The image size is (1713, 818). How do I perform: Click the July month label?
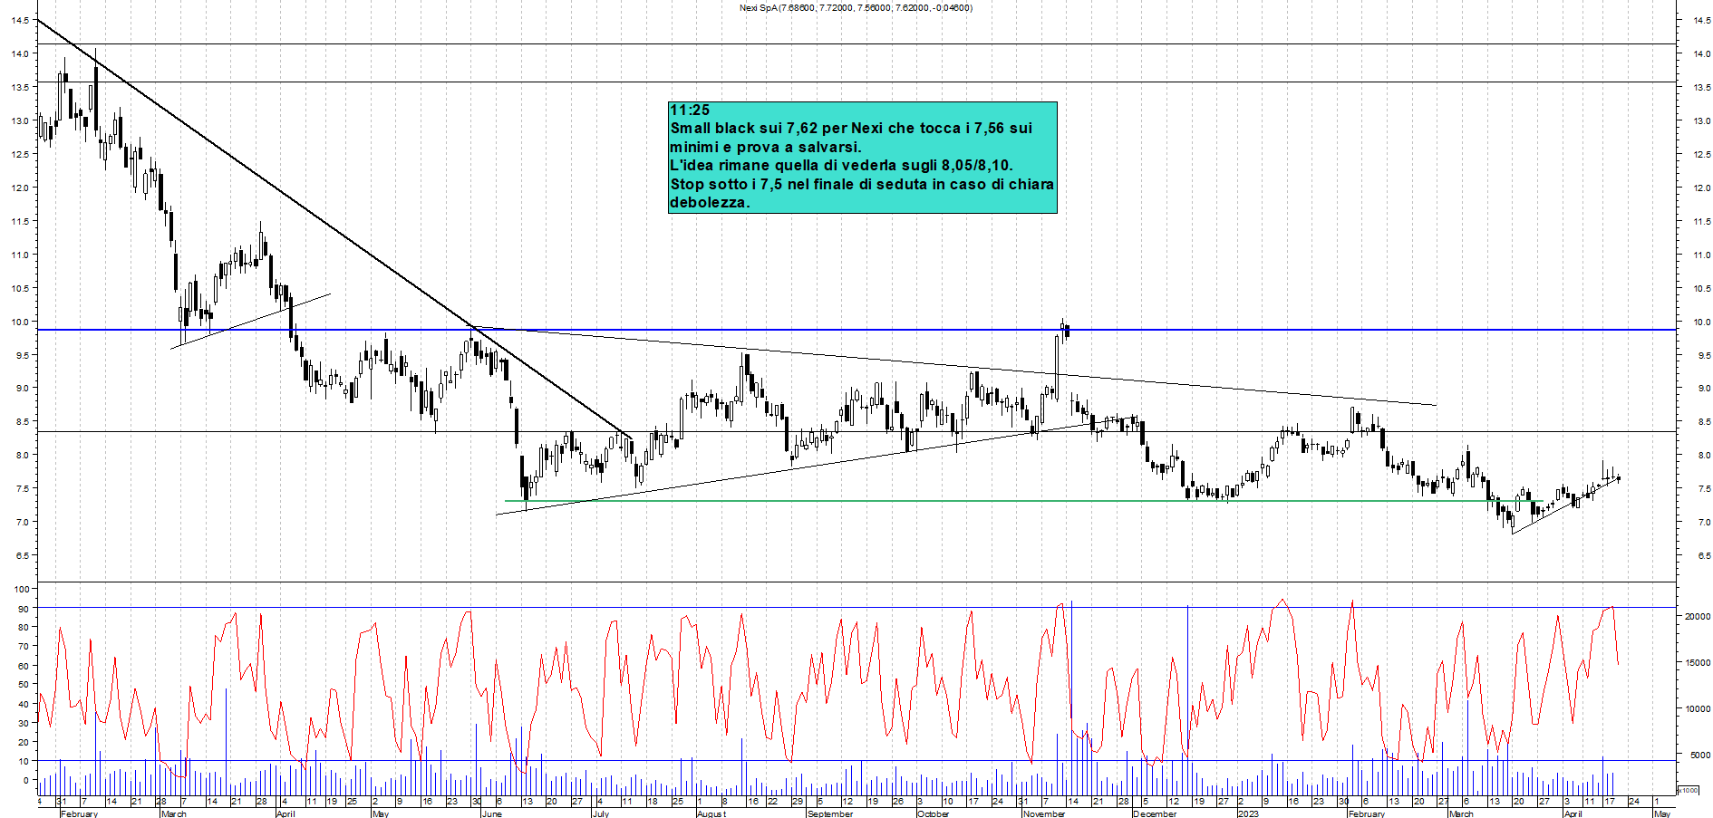[x=600, y=813]
